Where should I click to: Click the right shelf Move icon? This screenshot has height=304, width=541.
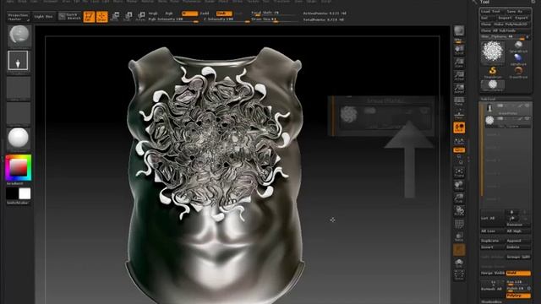pyautogui.click(x=459, y=186)
